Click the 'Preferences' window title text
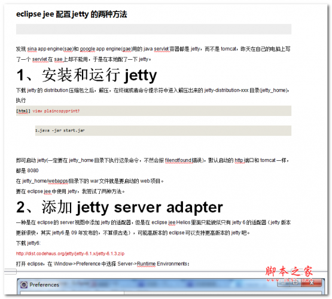 point(44,285)
